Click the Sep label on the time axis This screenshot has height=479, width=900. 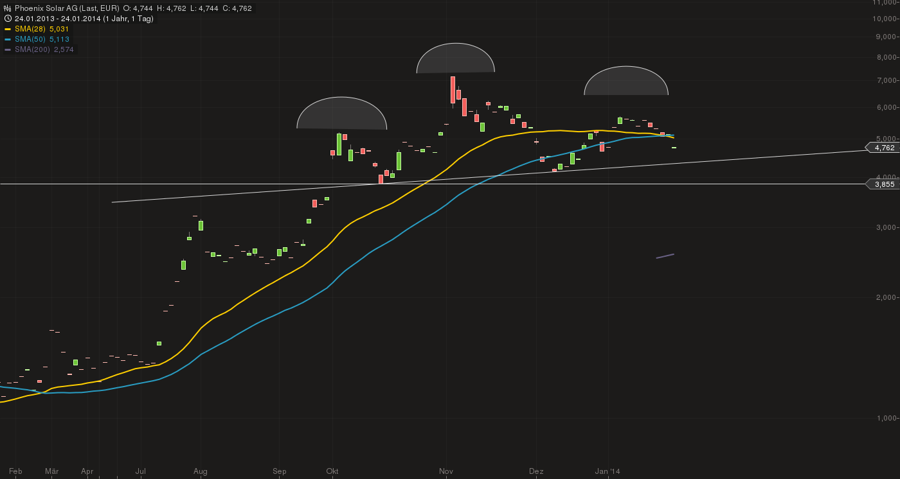pos(280,471)
